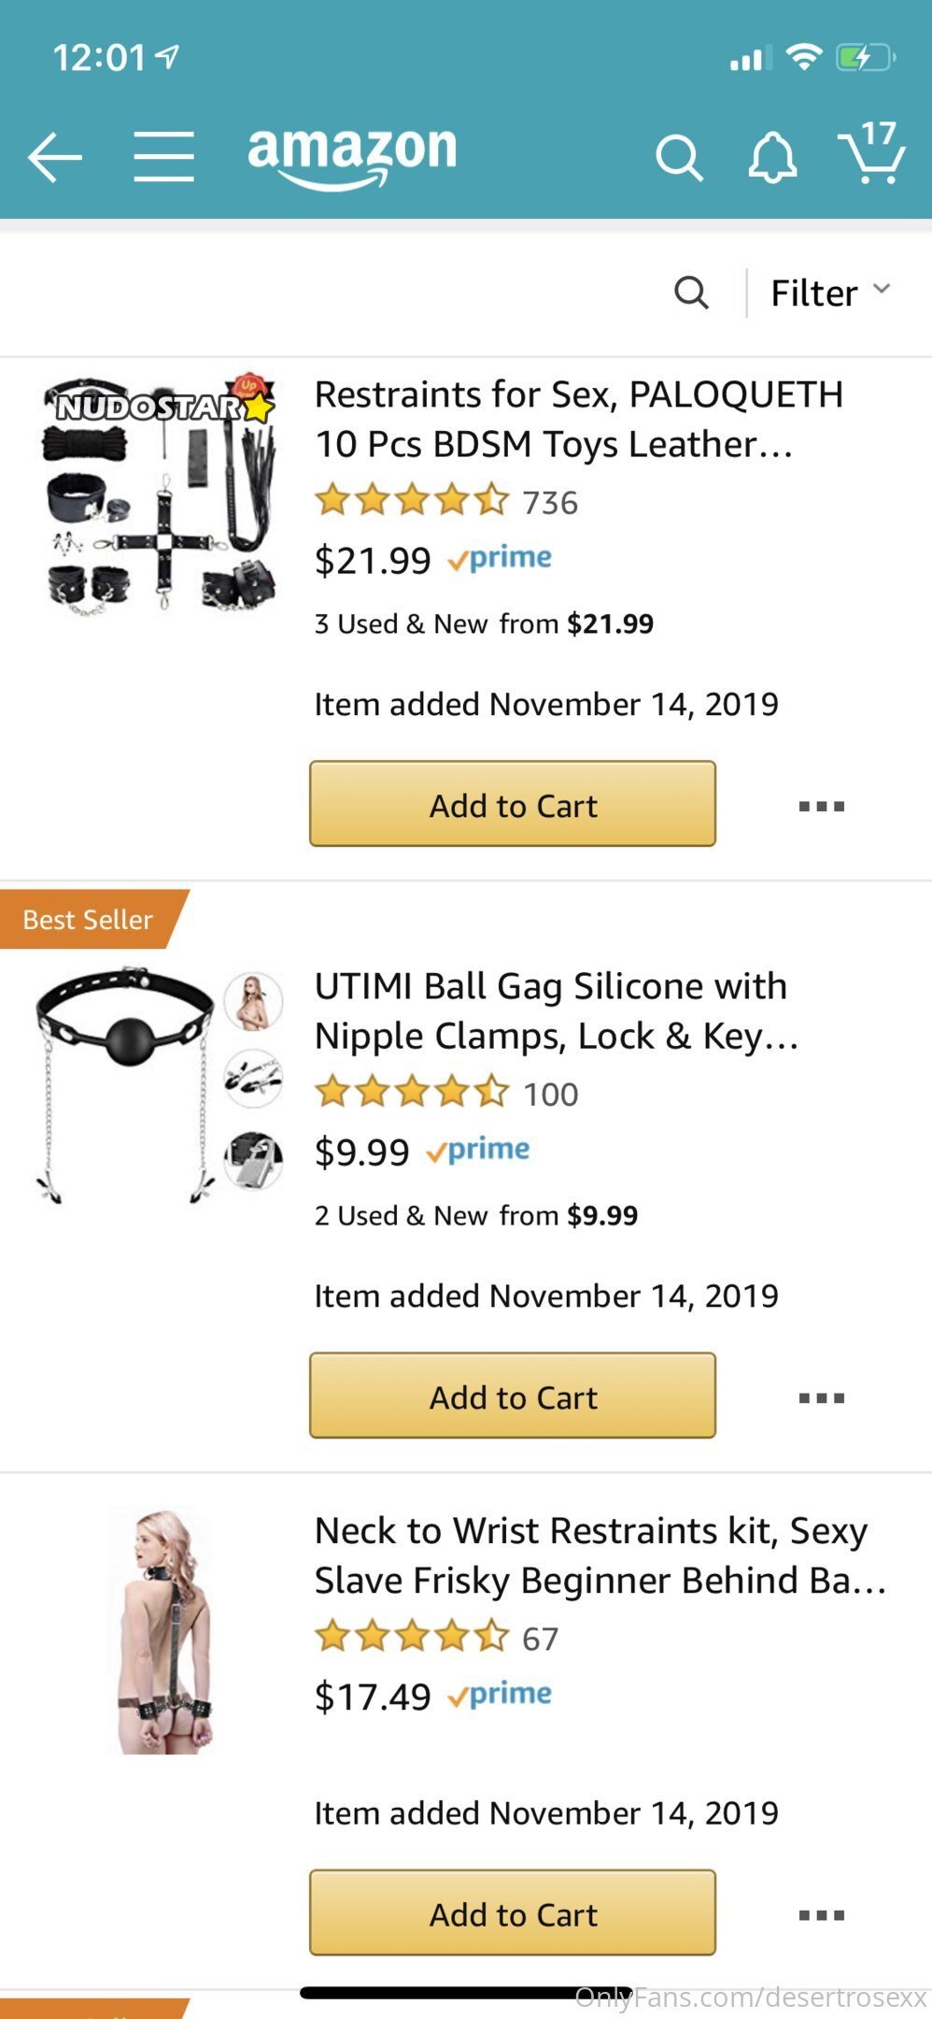The width and height of the screenshot is (932, 2019).
Task: Tap the back arrow icon
Action: 55,156
